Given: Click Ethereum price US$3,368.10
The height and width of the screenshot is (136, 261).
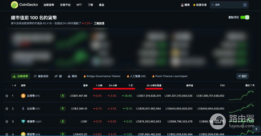Looking at the screenshot, I should coord(79,109).
